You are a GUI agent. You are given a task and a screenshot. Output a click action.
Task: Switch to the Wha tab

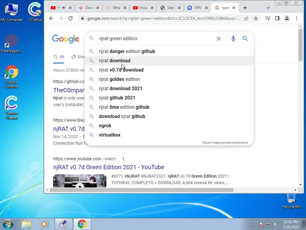(x=116, y=8)
